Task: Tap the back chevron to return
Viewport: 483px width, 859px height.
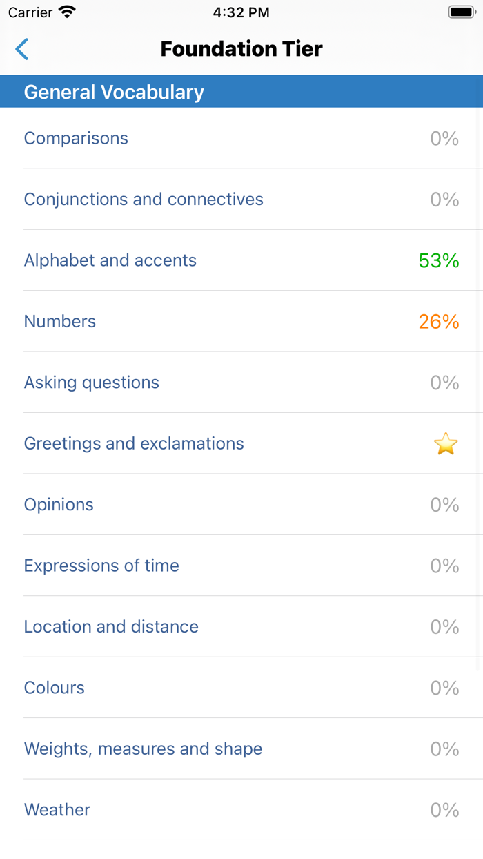Action: (x=21, y=49)
